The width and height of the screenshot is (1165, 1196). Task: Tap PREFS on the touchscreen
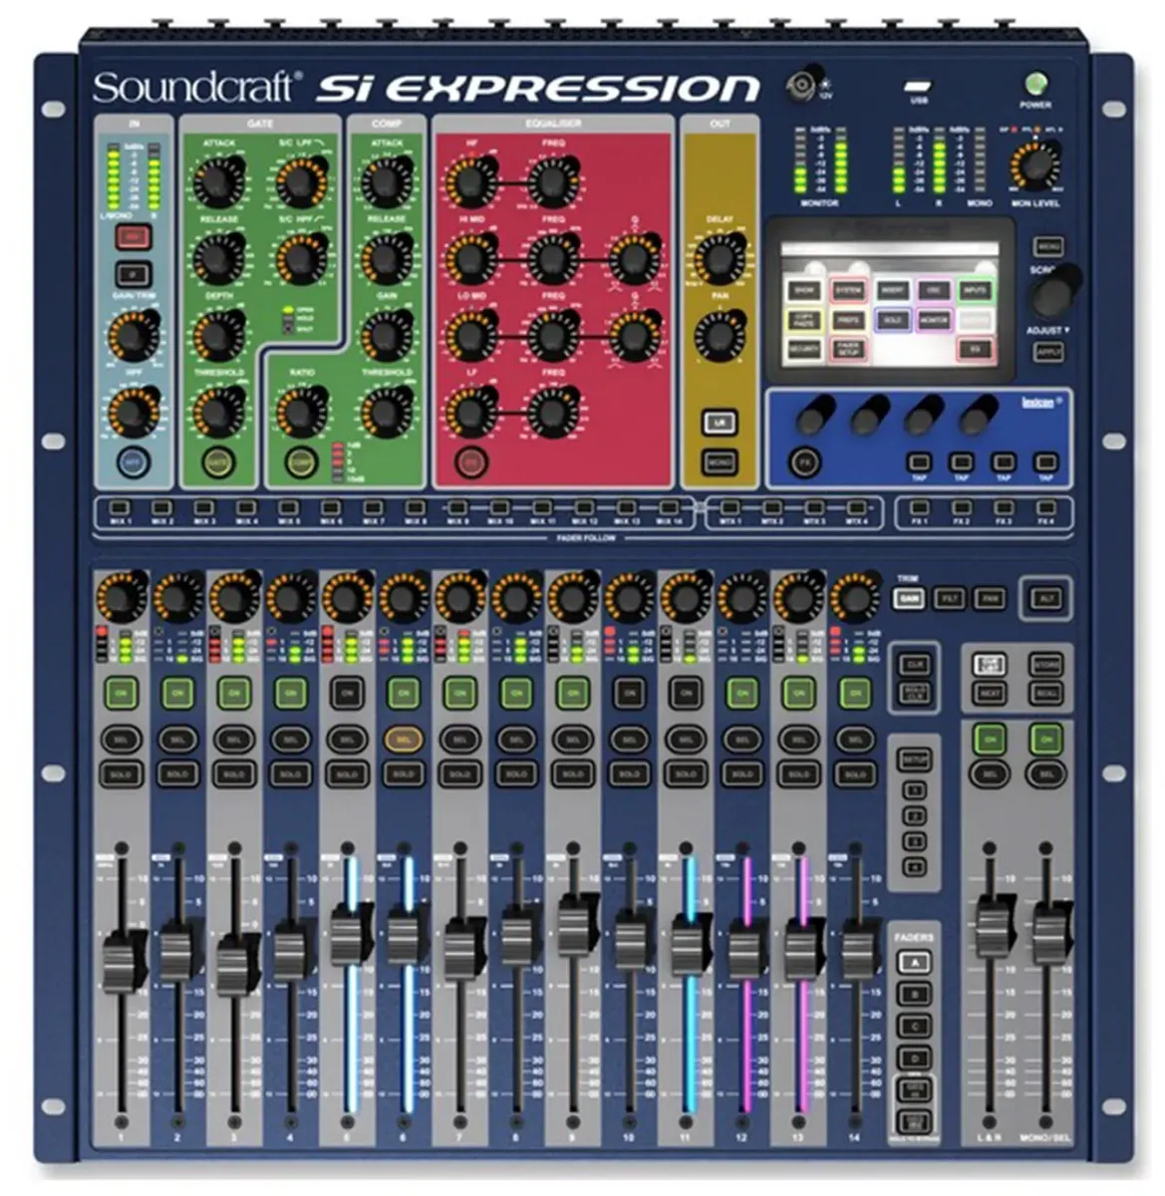click(848, 320)
